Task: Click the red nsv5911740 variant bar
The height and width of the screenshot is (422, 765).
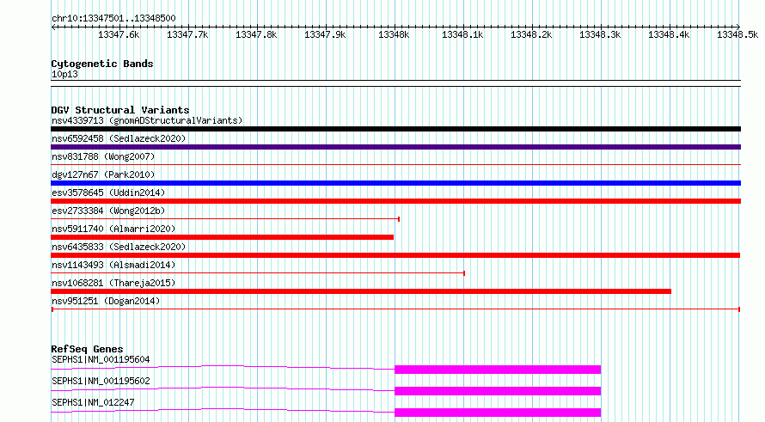Action: (x=222, y=237)
